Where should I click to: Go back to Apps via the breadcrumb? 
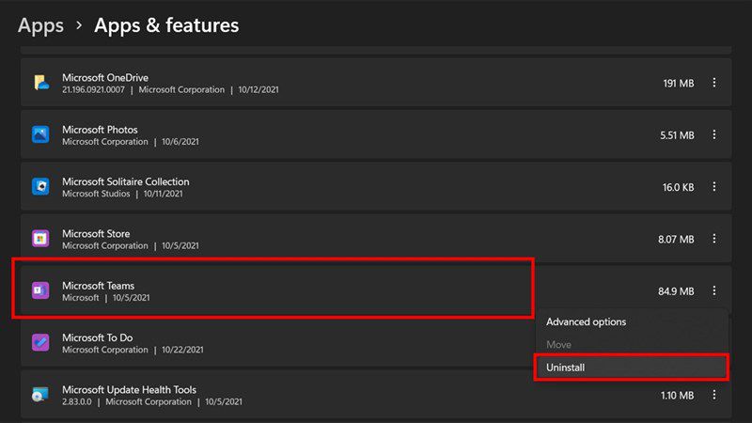40,25
